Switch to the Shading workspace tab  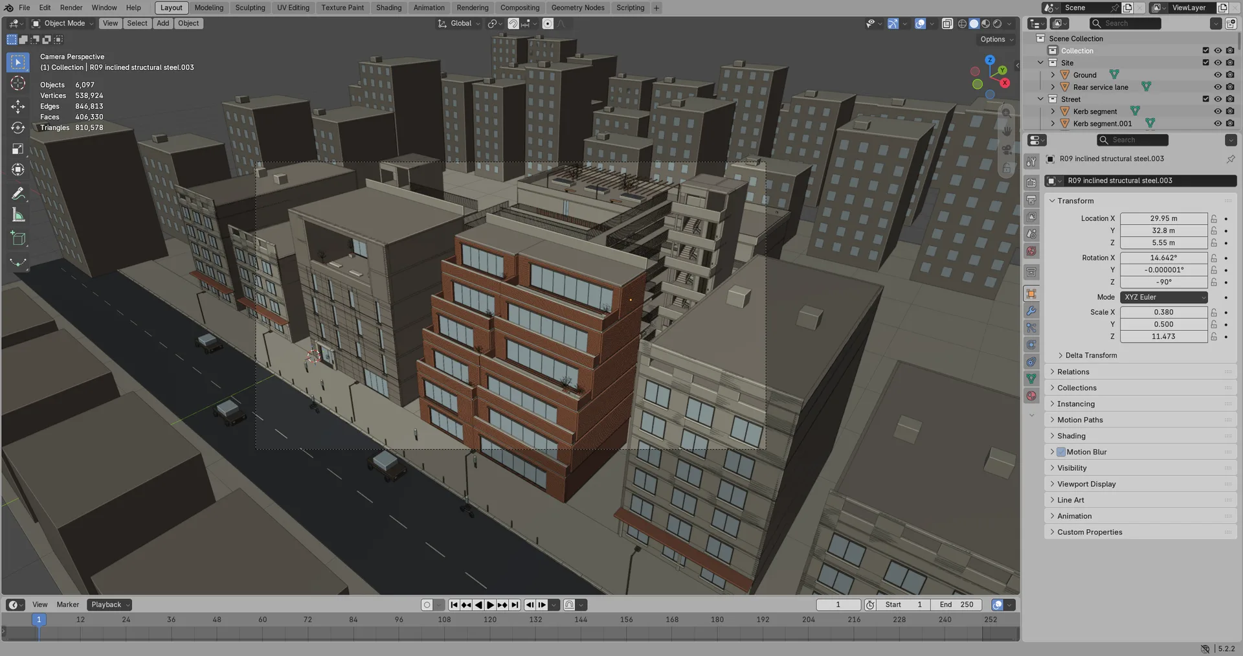388,8
